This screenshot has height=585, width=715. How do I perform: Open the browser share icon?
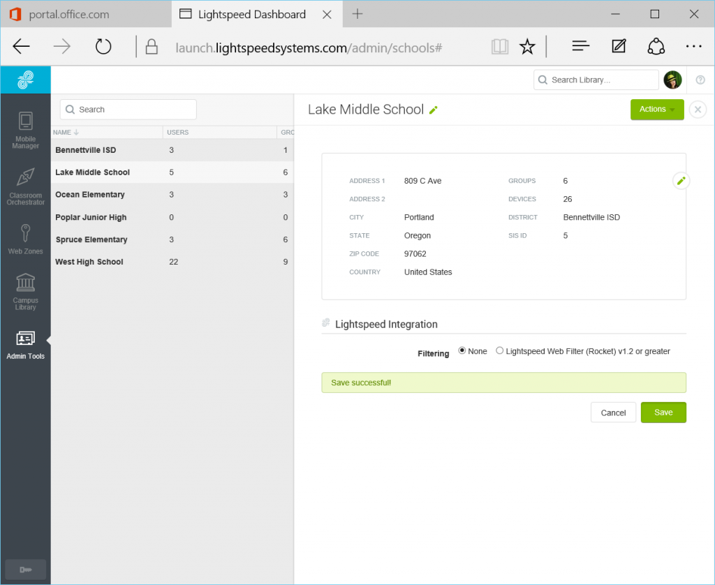656,47
